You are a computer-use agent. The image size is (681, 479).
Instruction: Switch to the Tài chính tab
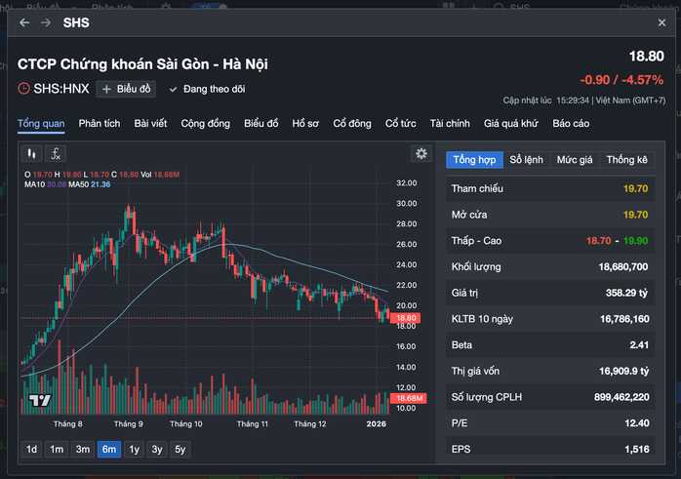[x=450, y=123]
